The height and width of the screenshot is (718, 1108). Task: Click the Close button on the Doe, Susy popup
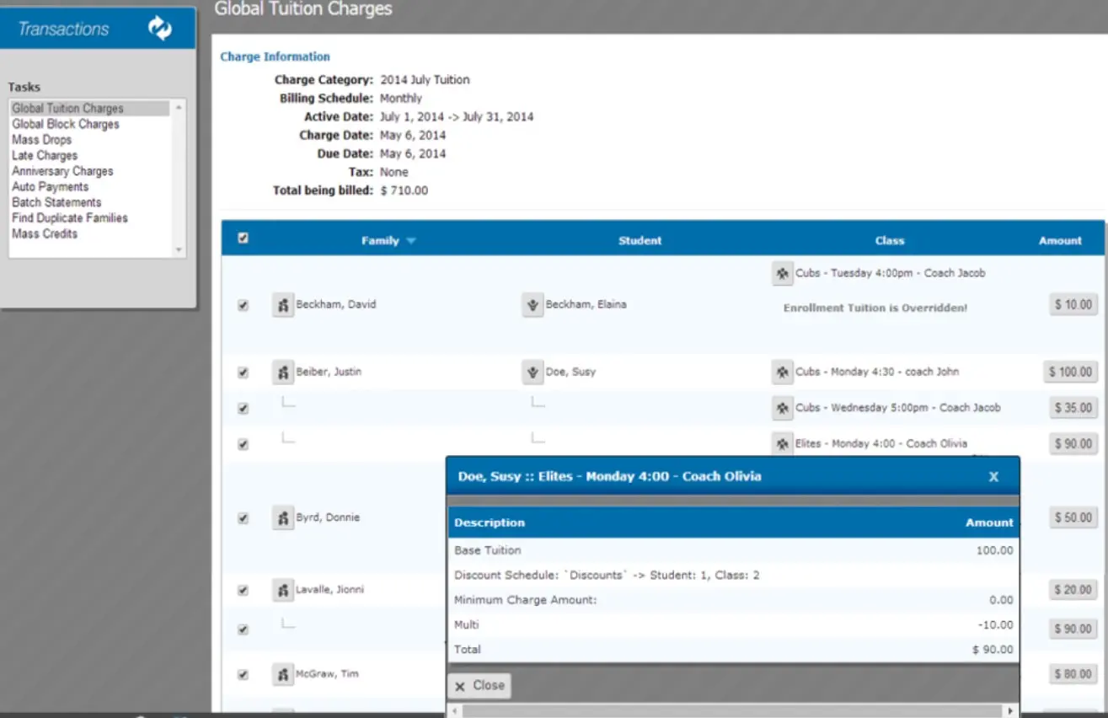click(x=479, y=685)
